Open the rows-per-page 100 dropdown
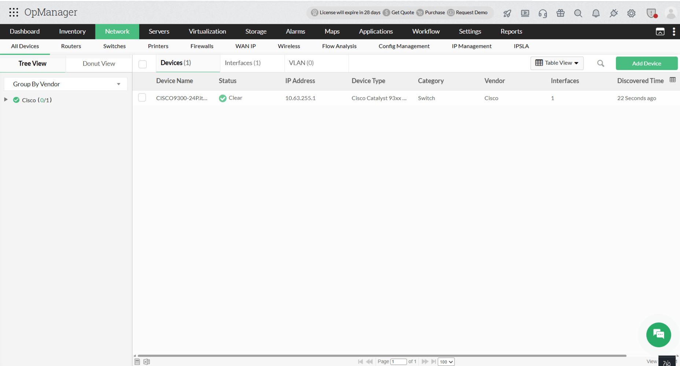680x366 pixels. pyautogui.click(x=446, y=362)
